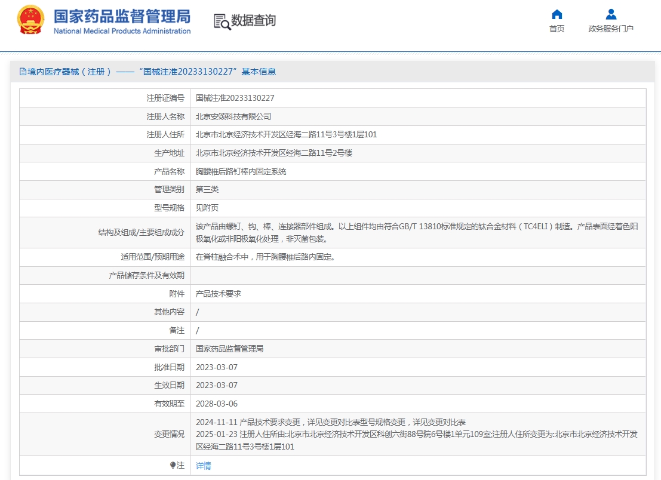Viewport: 661px width, 480px height.
Task: Click management category value 第三类
Action: (x=207, y=190)
